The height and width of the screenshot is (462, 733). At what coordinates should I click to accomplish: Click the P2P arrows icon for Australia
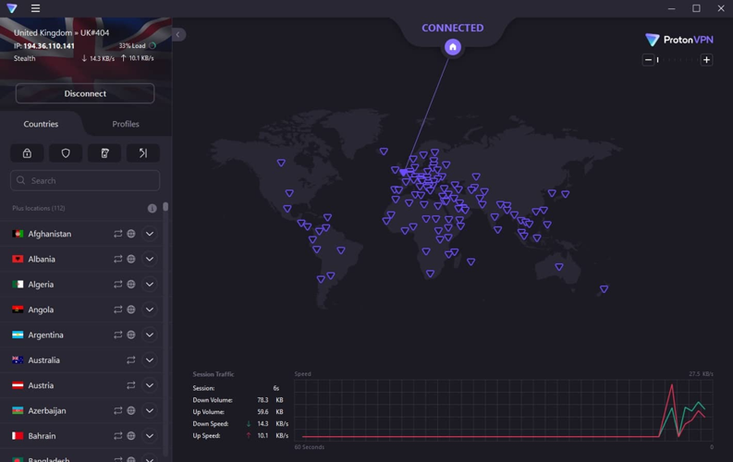point(131,360)
